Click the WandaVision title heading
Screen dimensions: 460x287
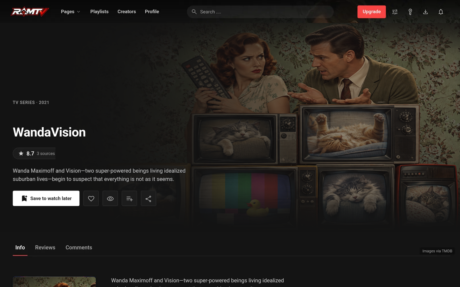pyautogui.click(x=49, y=132)
